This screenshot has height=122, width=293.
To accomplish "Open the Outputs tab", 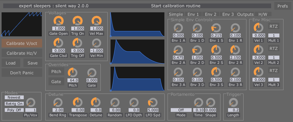I will click(x=245, y=14).
